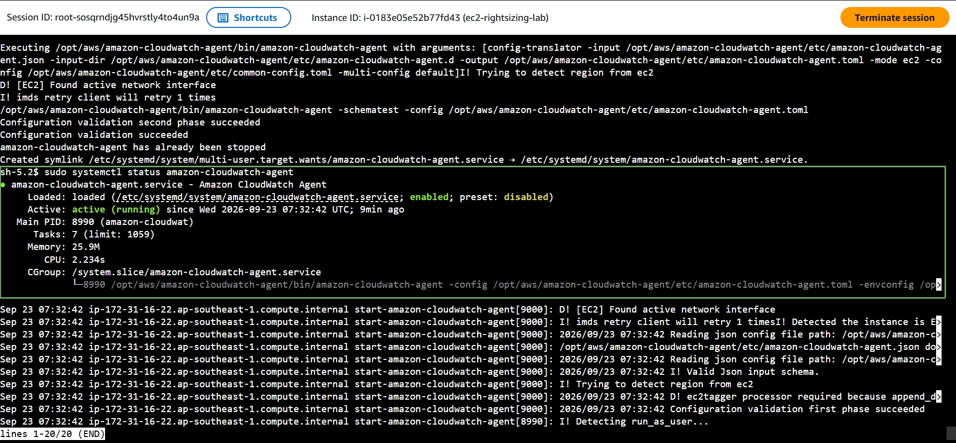The height and width of the screenshot is (443, 956).
Task: Click the 'first phase succeeded' log line
Action: coord(462,409)
